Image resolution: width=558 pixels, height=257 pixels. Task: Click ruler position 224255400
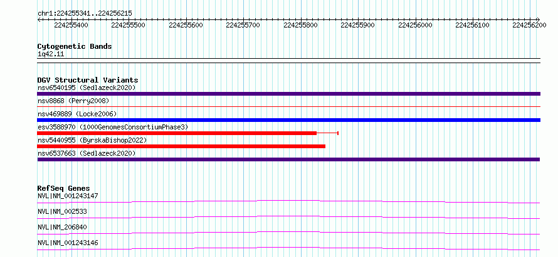click(71, 25)
